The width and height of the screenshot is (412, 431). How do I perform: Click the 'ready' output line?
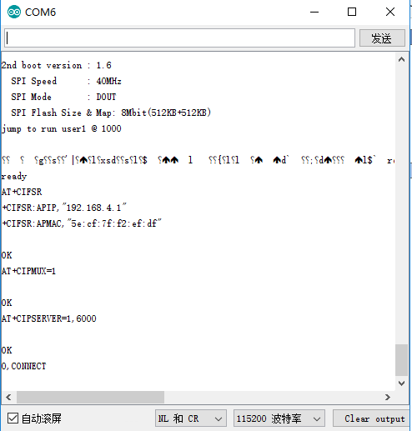(14, 176)
